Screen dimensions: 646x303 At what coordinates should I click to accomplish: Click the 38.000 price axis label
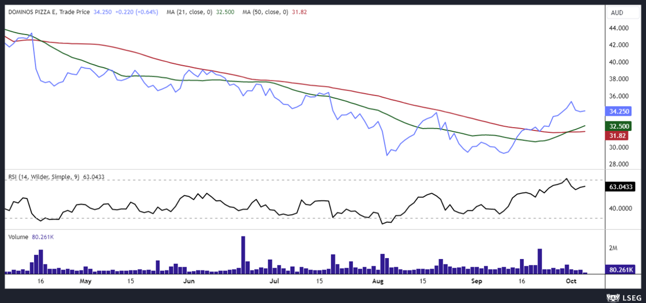[x=619, y=79]
